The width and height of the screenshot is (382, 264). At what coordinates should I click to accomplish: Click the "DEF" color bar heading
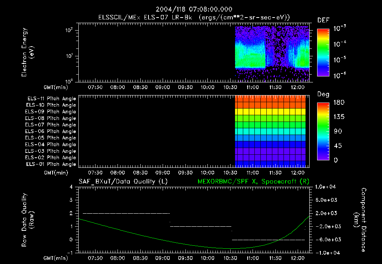[323, 20]
